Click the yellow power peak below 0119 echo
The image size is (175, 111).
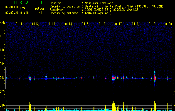click(155, 106)
